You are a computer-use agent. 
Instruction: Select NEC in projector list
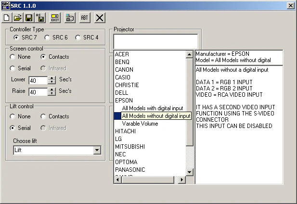(120, 154)
